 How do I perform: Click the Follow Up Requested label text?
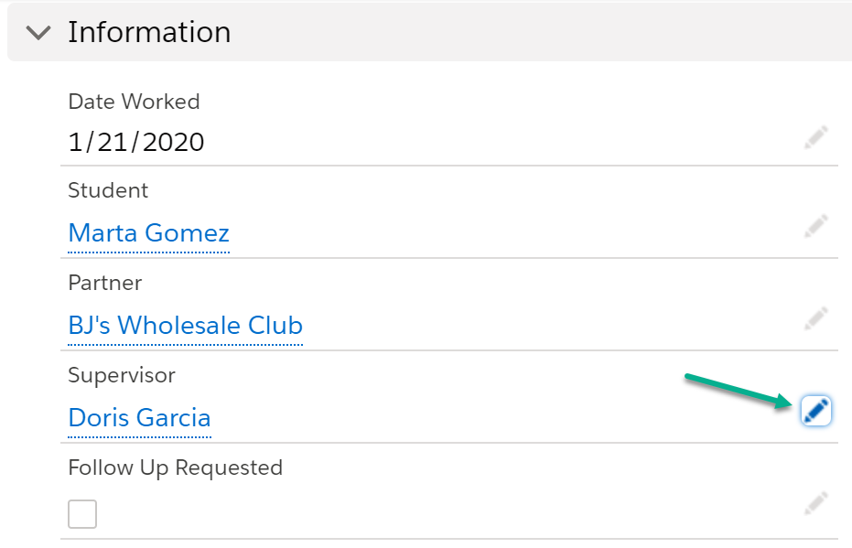point(176,467)
